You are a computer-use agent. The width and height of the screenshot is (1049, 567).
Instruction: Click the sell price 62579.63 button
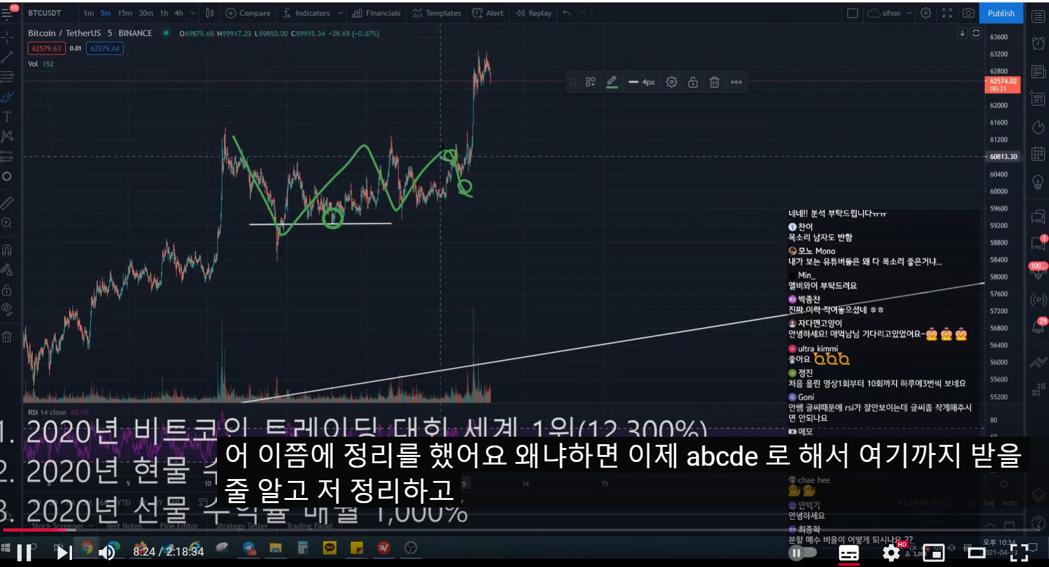click(x=46, y=48)
